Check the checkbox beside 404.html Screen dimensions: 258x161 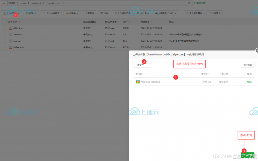point(4,28)
